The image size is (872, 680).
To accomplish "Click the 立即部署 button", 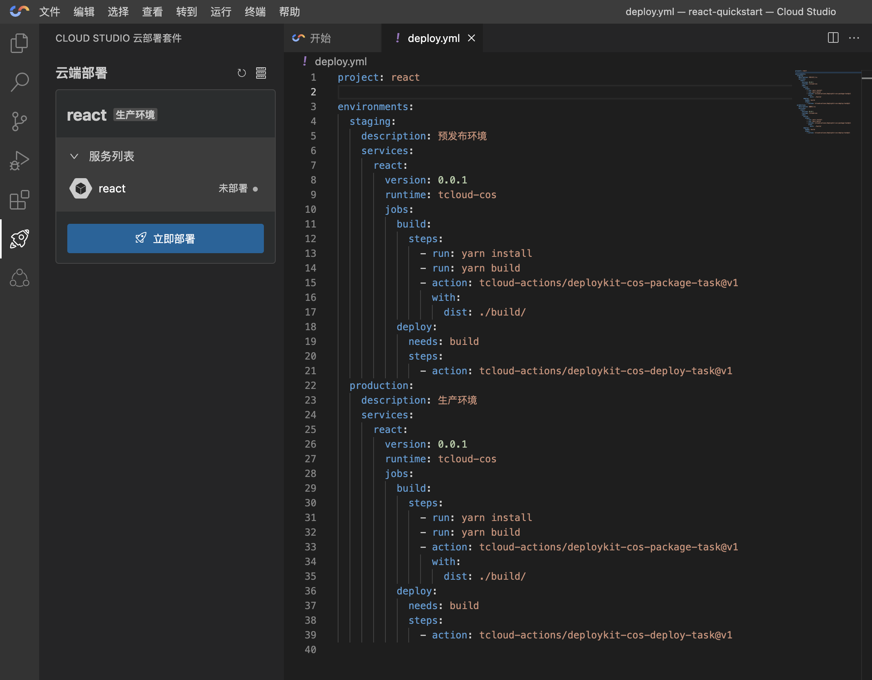I will tap(166, 238).
